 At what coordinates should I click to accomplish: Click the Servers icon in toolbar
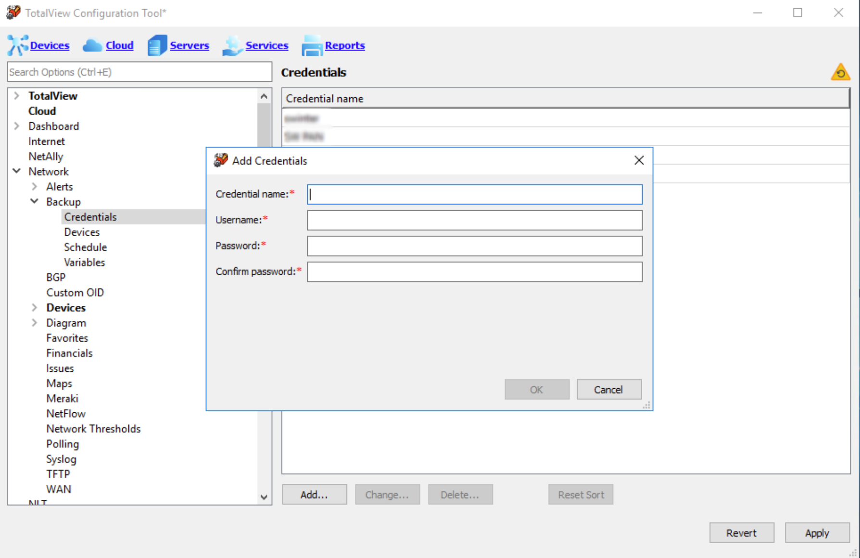157,45
